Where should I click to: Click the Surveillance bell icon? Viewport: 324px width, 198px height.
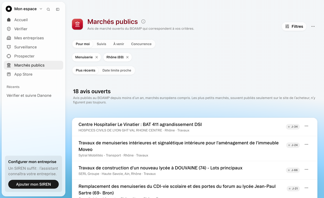[x=9, y=47]
